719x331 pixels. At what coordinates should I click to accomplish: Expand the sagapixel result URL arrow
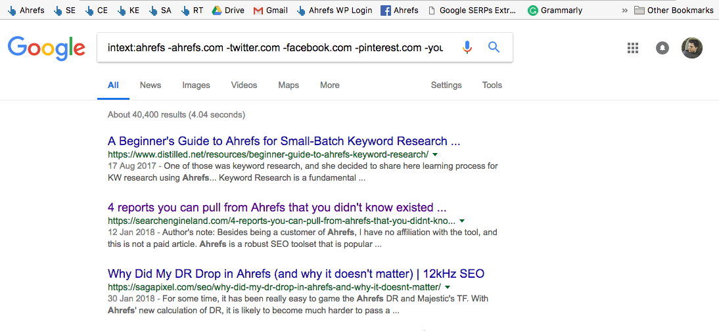(x=448, y=287)
